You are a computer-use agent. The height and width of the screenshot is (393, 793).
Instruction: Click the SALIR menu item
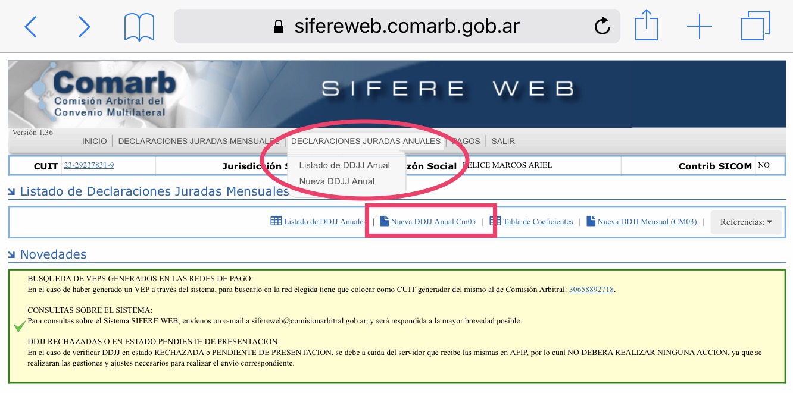coord(503,141)
